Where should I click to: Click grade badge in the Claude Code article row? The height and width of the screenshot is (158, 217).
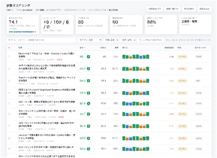89,56
